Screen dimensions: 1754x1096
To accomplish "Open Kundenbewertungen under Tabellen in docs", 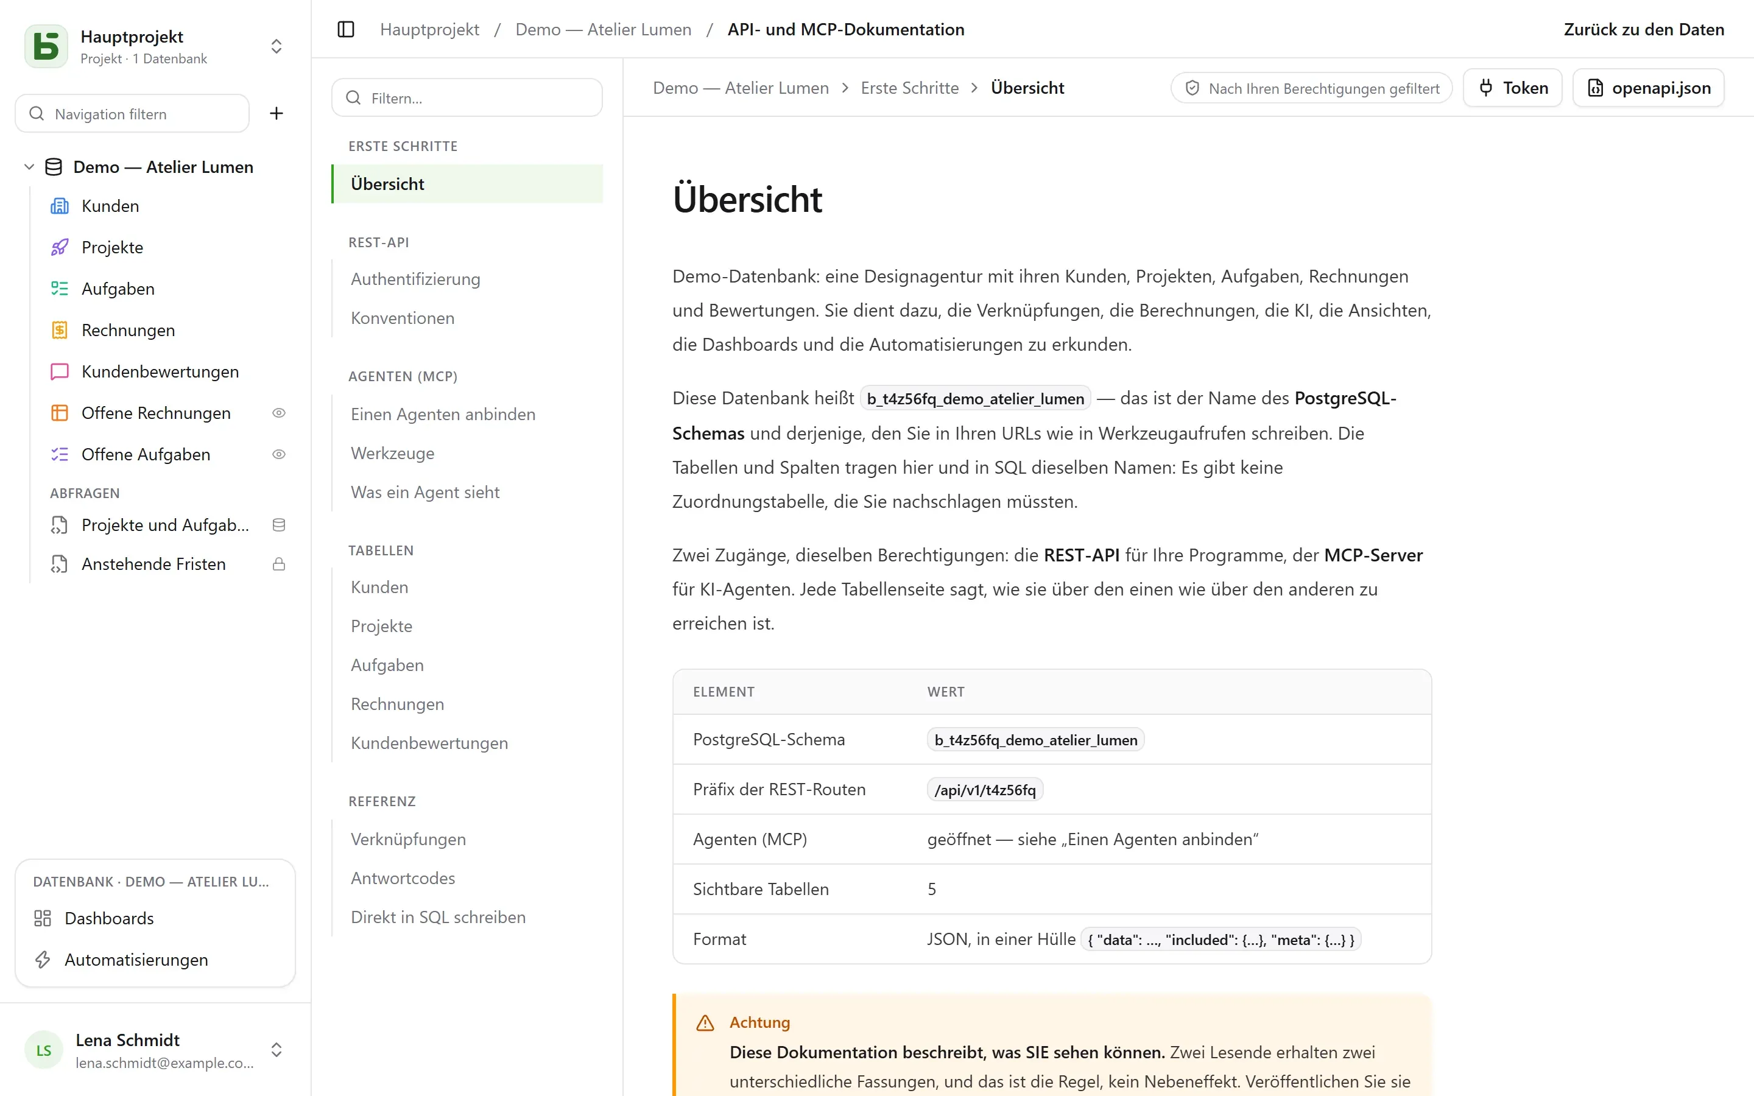I will click(430, 743).
